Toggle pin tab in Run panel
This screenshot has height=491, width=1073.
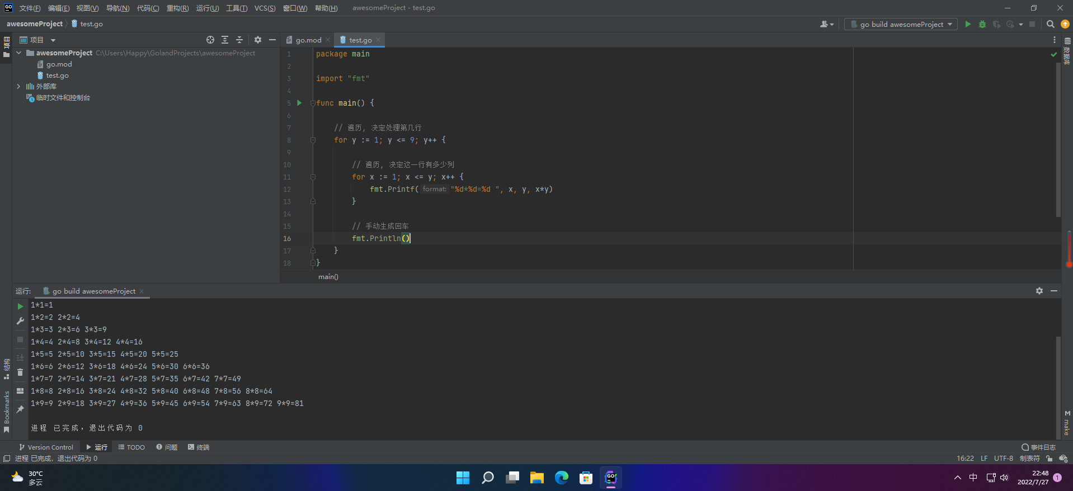tap(20, 409)
